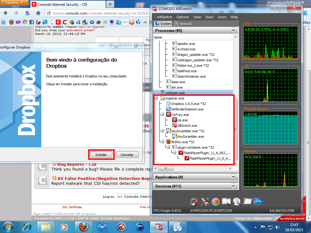Select the winlogon.exe process
Viewport: 311px width, 233px height.
click(x=175, y=93)
